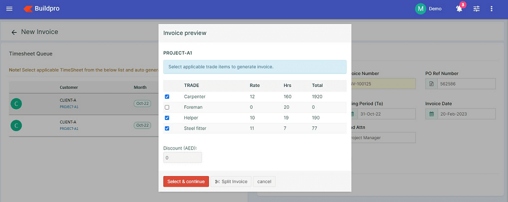508x202 pixels.
Task: Click Select & continue button
Action: [x=186, y=181]
